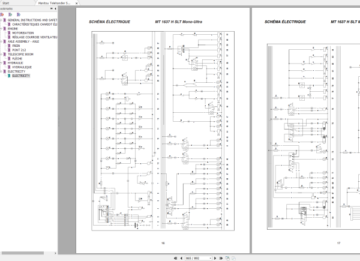Collapse the Bookmarks panel with left arrow

point(55,9)
